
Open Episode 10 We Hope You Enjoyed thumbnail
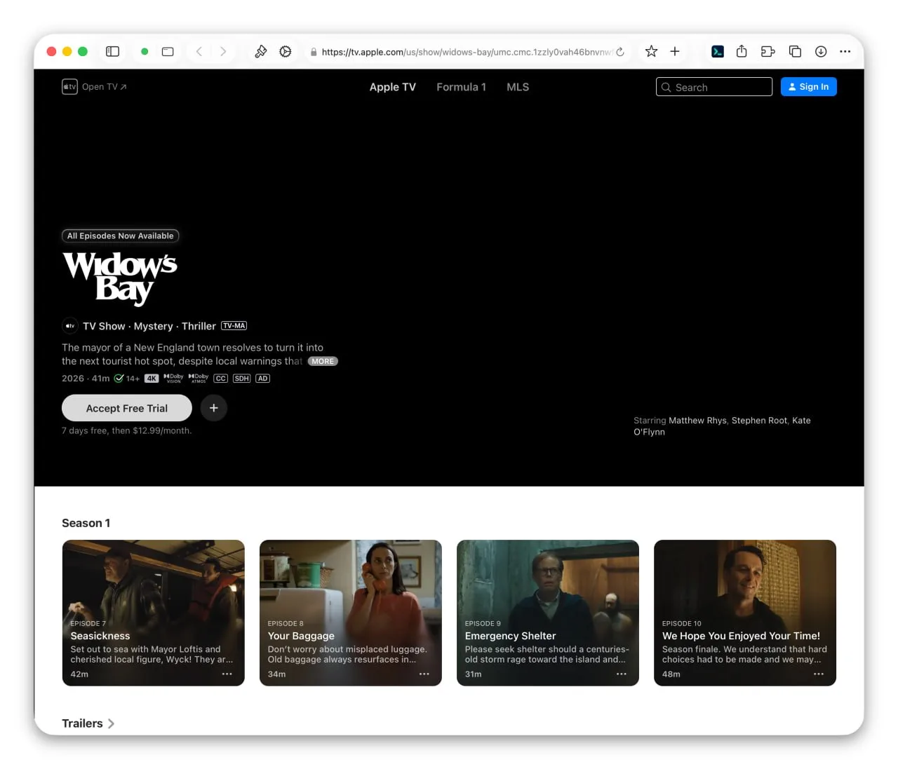(745, 613)
